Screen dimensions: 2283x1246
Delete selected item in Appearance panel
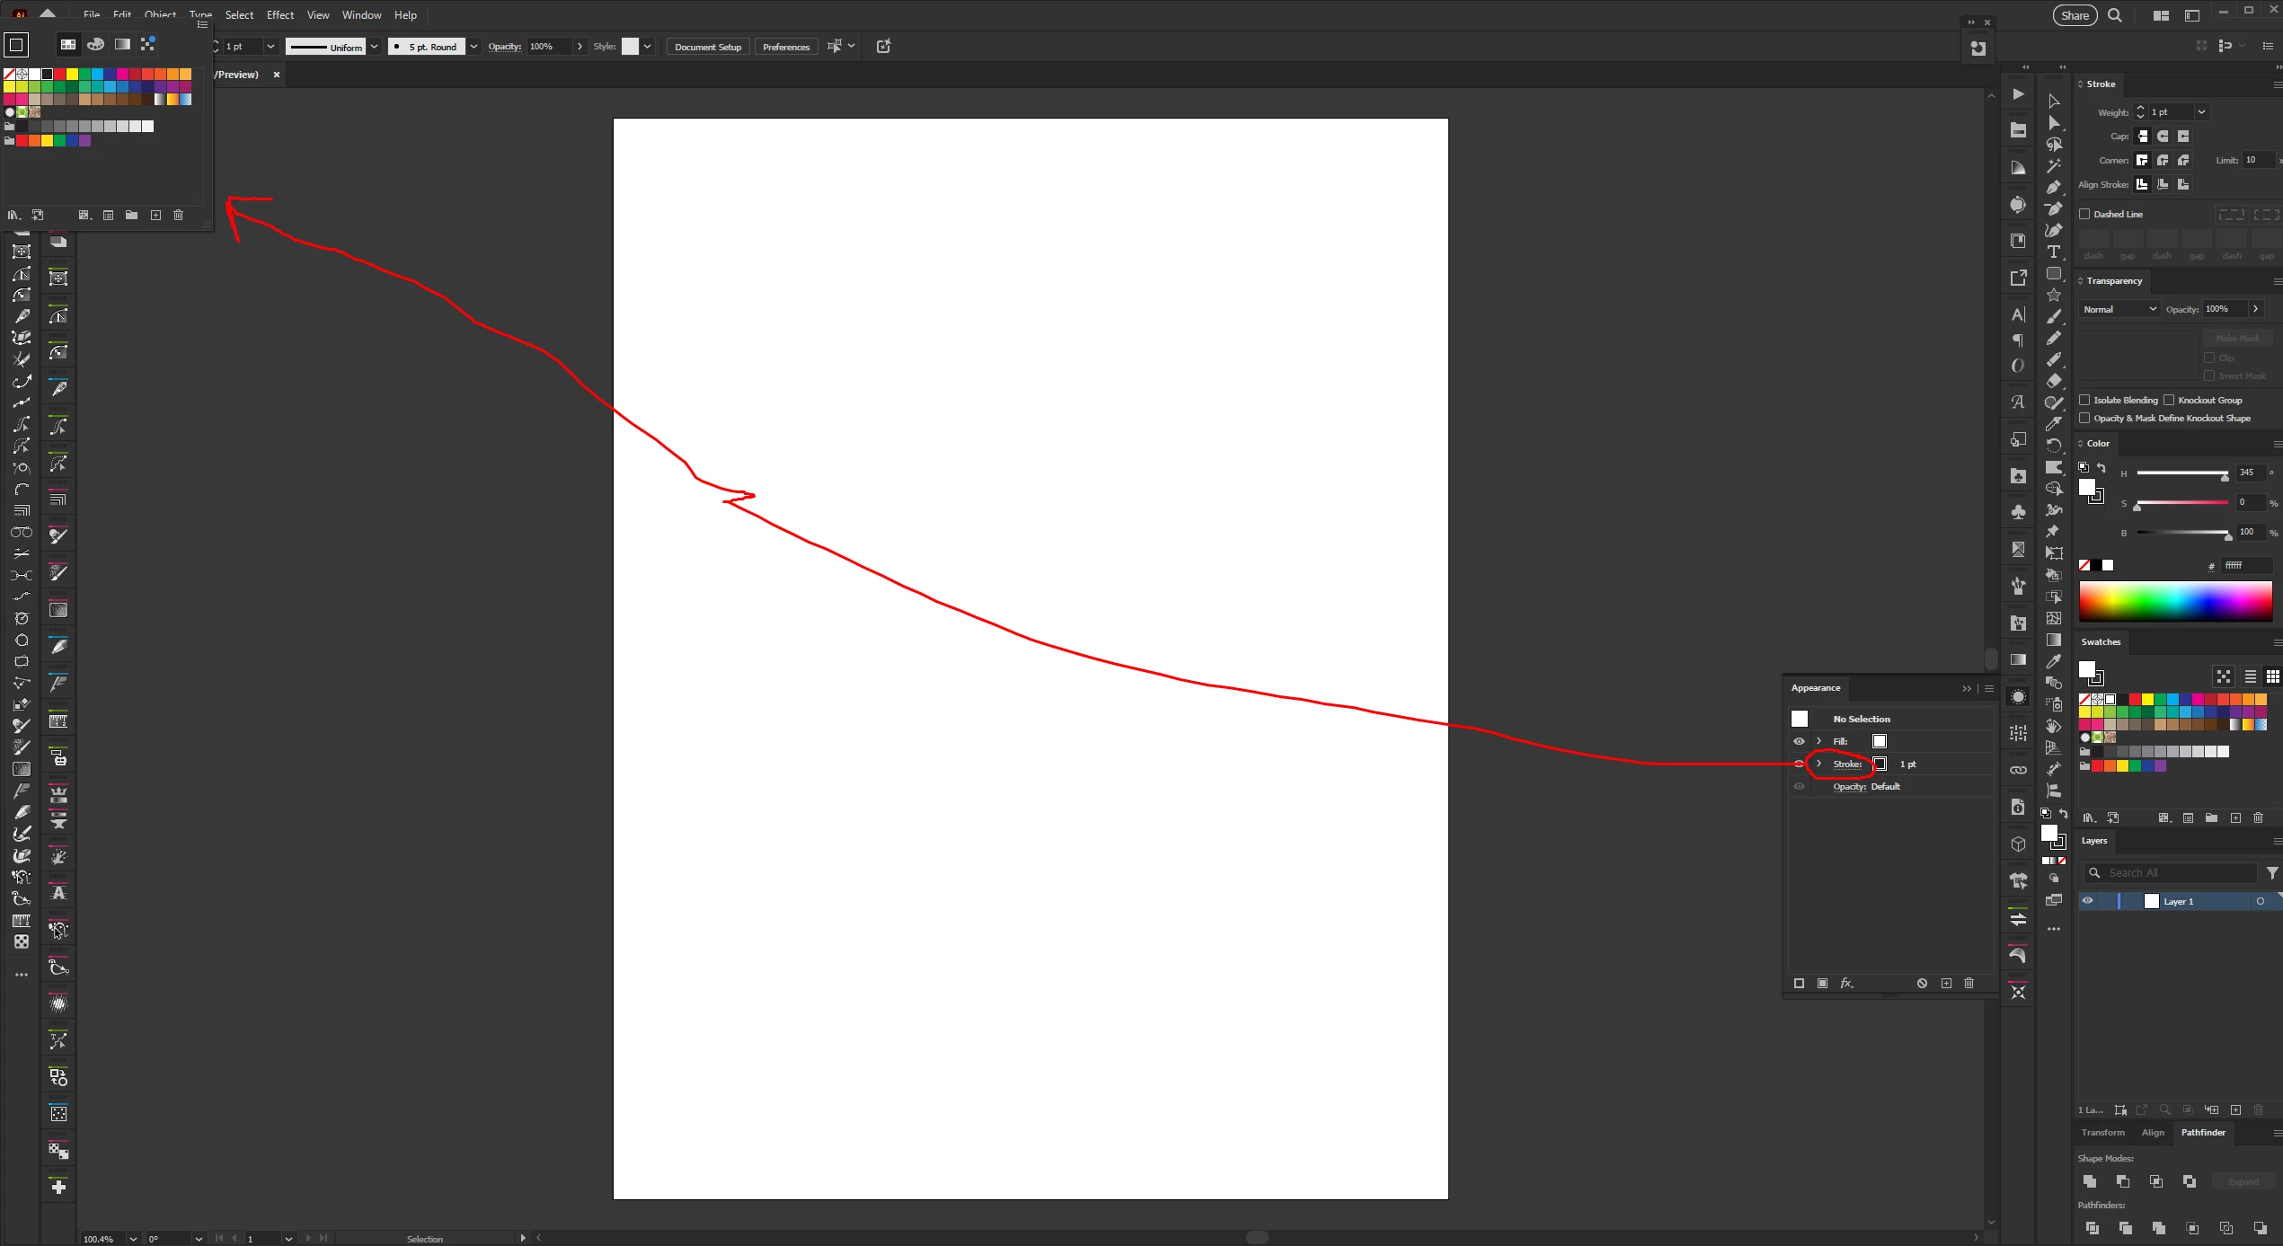(x=1969, y=984)
